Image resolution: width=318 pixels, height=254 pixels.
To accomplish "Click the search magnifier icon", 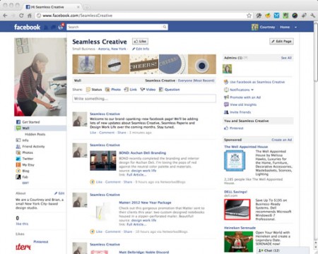I will [x=165, y=27].
